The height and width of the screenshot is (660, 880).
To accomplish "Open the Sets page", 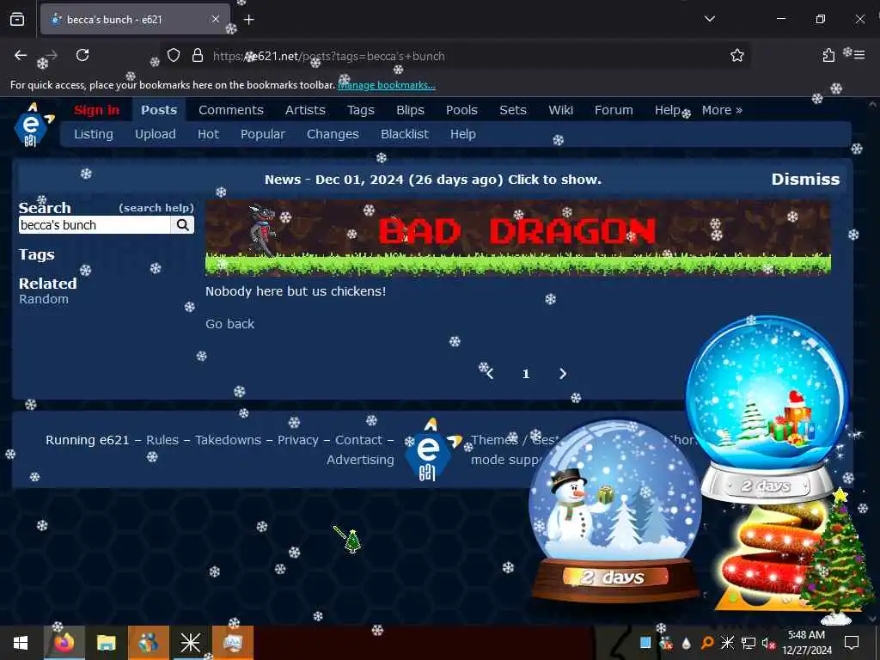I will (x=513, y=110).
